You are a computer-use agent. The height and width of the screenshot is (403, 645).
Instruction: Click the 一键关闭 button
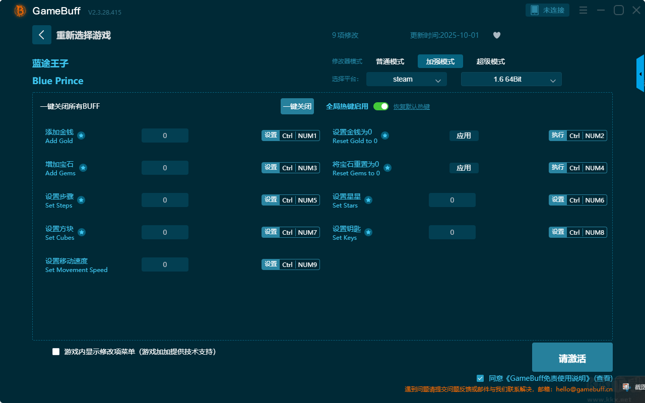click(297, 106)
